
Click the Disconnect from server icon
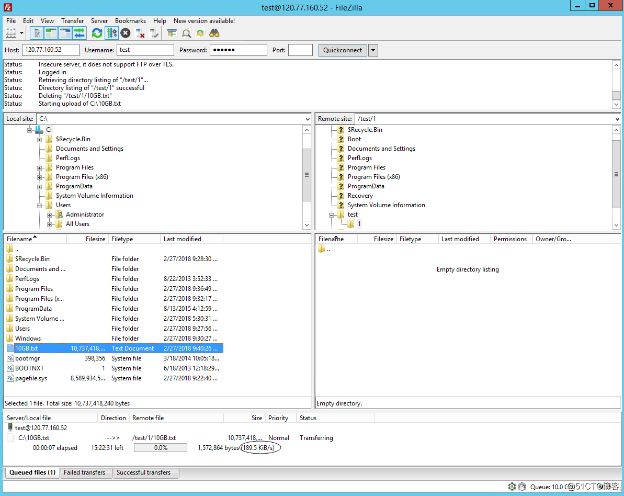tap(140, 33)
